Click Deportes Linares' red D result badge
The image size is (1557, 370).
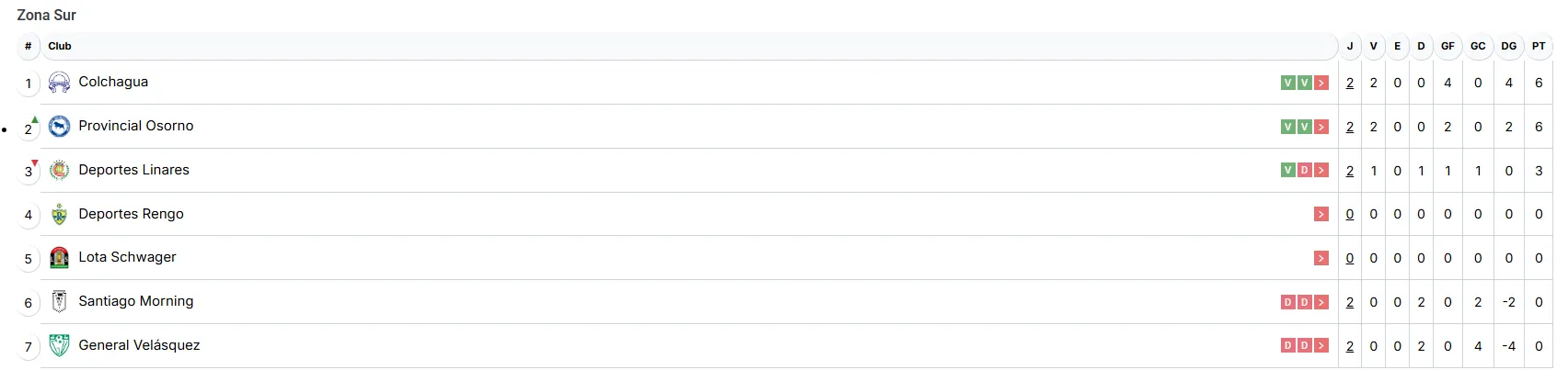tap(1305, 170)
